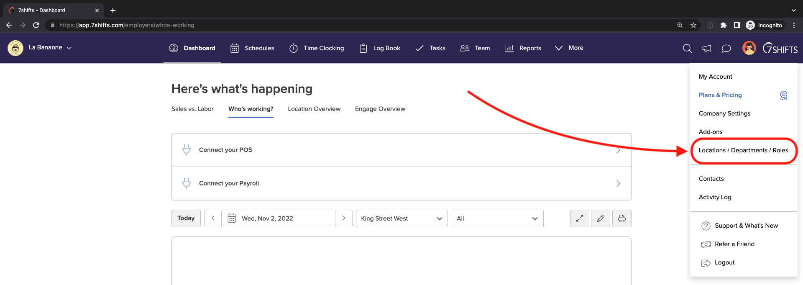803x285 pixels.
Task: Expand the Connect your POS chevron
Action: click(618, 150)
